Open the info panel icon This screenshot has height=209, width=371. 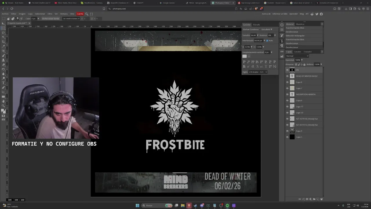282,25
